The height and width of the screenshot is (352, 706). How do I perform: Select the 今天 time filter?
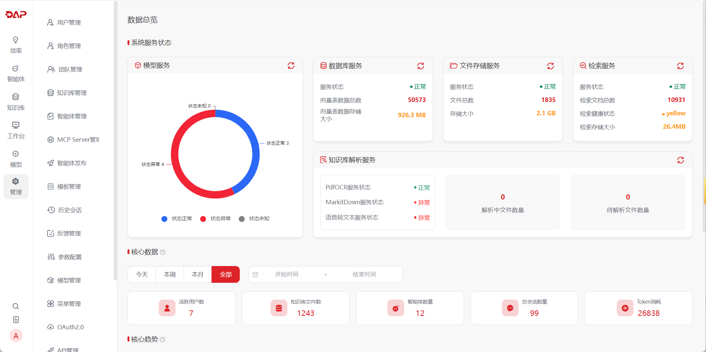tap(142, 275)
